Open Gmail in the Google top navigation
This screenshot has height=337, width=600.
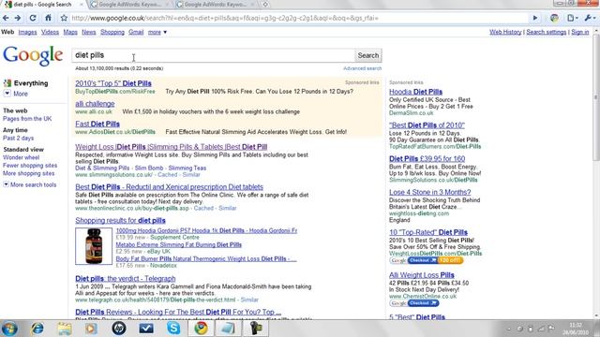point(136,32)
